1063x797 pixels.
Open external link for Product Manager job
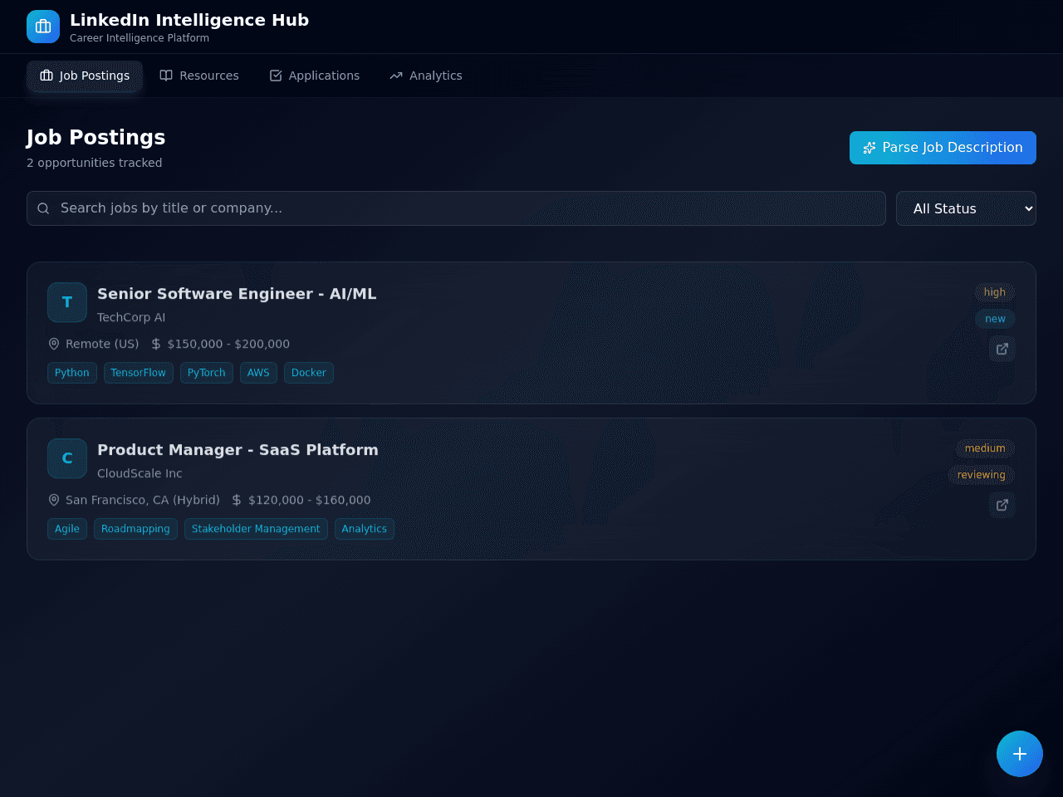(x=1002, y=505)
